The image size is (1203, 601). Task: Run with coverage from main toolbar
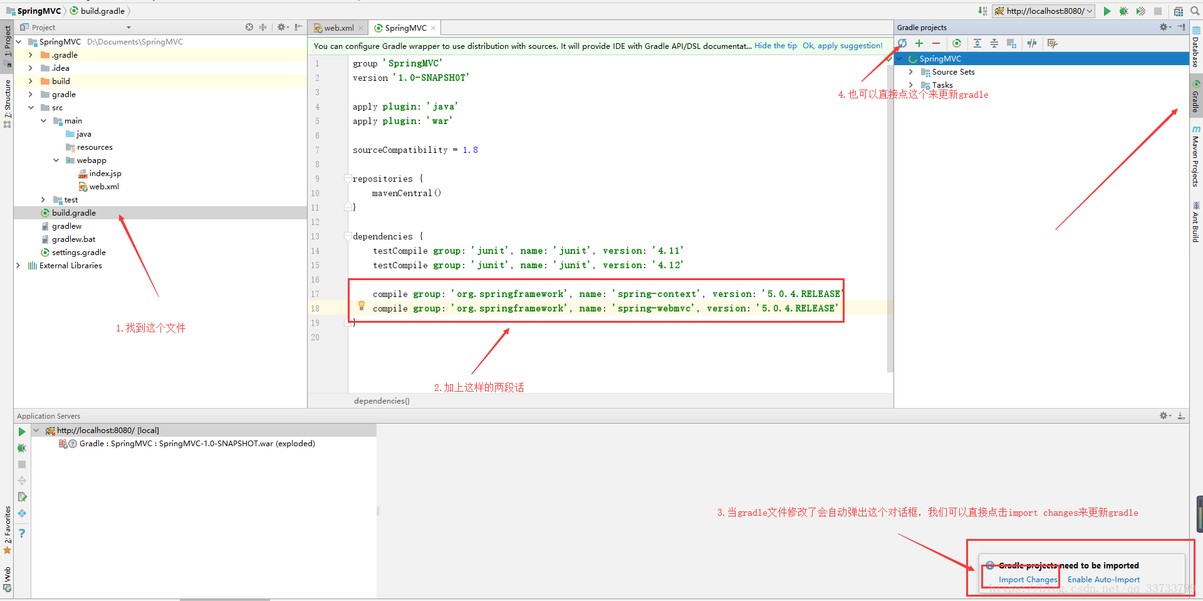tap(1141, 11)
